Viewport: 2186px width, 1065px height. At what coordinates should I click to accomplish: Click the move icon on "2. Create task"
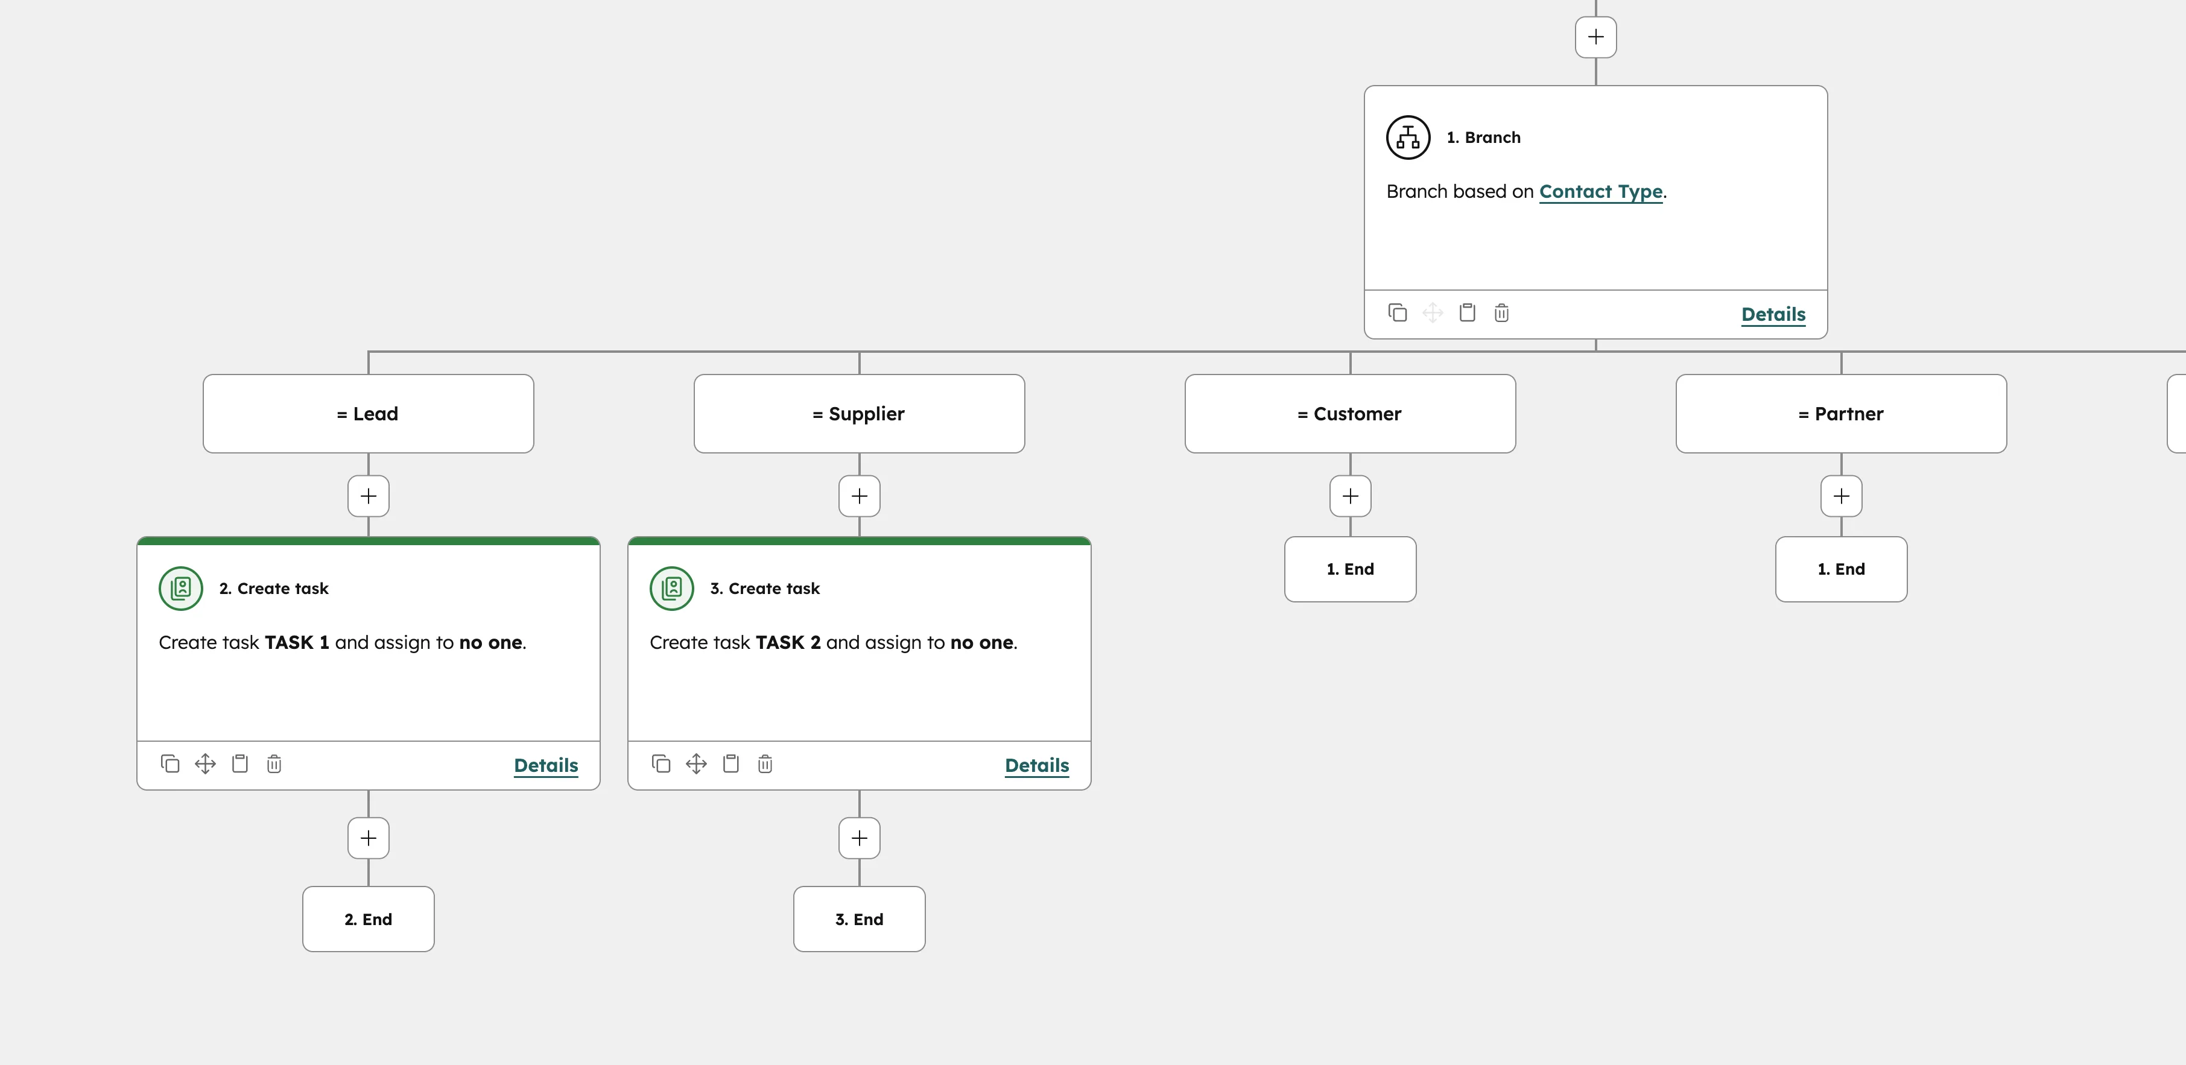204,763
